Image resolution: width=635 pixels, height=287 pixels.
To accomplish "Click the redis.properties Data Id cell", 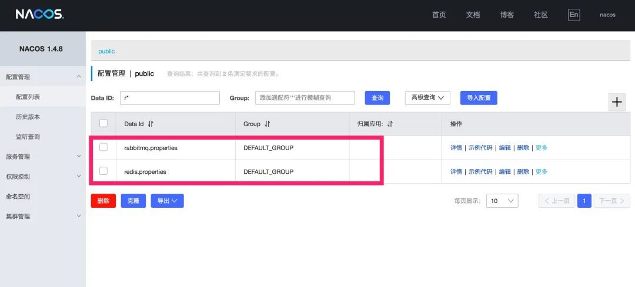I will 145,172.
